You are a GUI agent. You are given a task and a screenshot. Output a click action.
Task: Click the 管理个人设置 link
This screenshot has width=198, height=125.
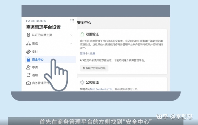(88, 54)
